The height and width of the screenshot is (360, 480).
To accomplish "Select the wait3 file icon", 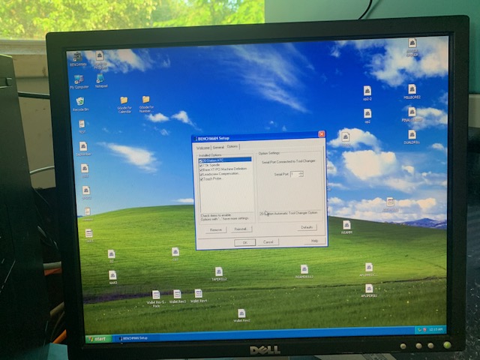I will coord(112,277).
